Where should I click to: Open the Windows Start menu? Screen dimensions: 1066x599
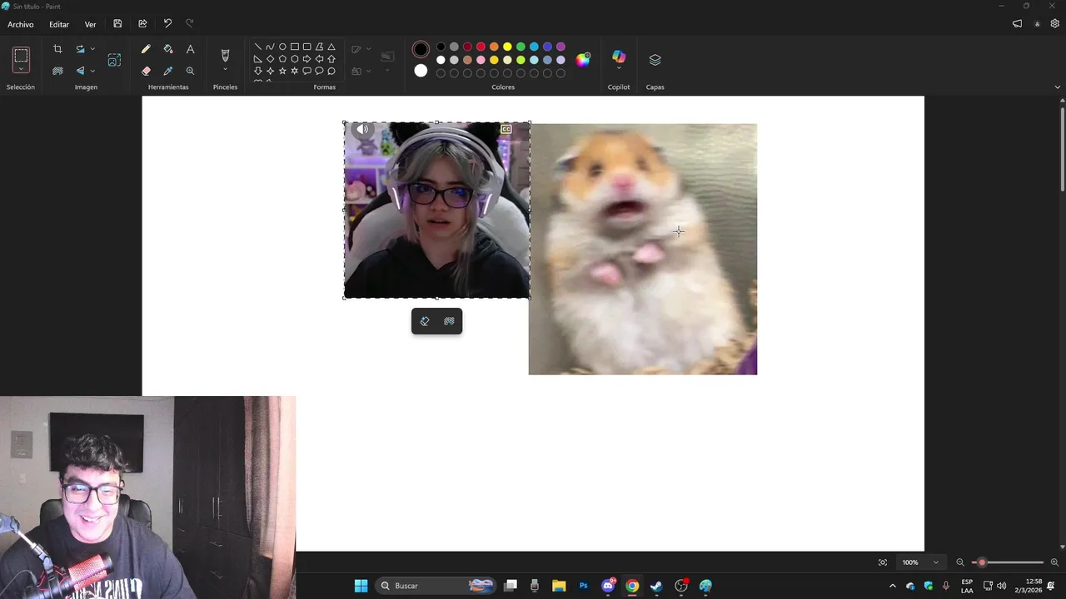(361, 586)
